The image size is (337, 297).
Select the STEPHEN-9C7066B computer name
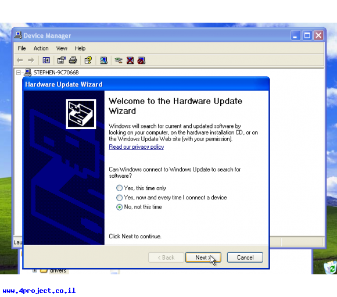point(56,73)
